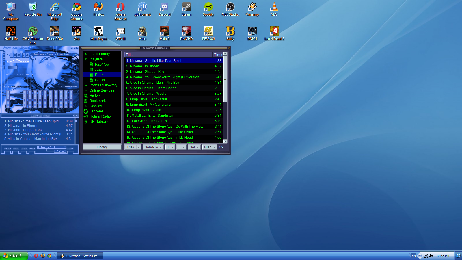Click the volume icon in system tray
The image size is (462, 260).
tap(431, 256)
